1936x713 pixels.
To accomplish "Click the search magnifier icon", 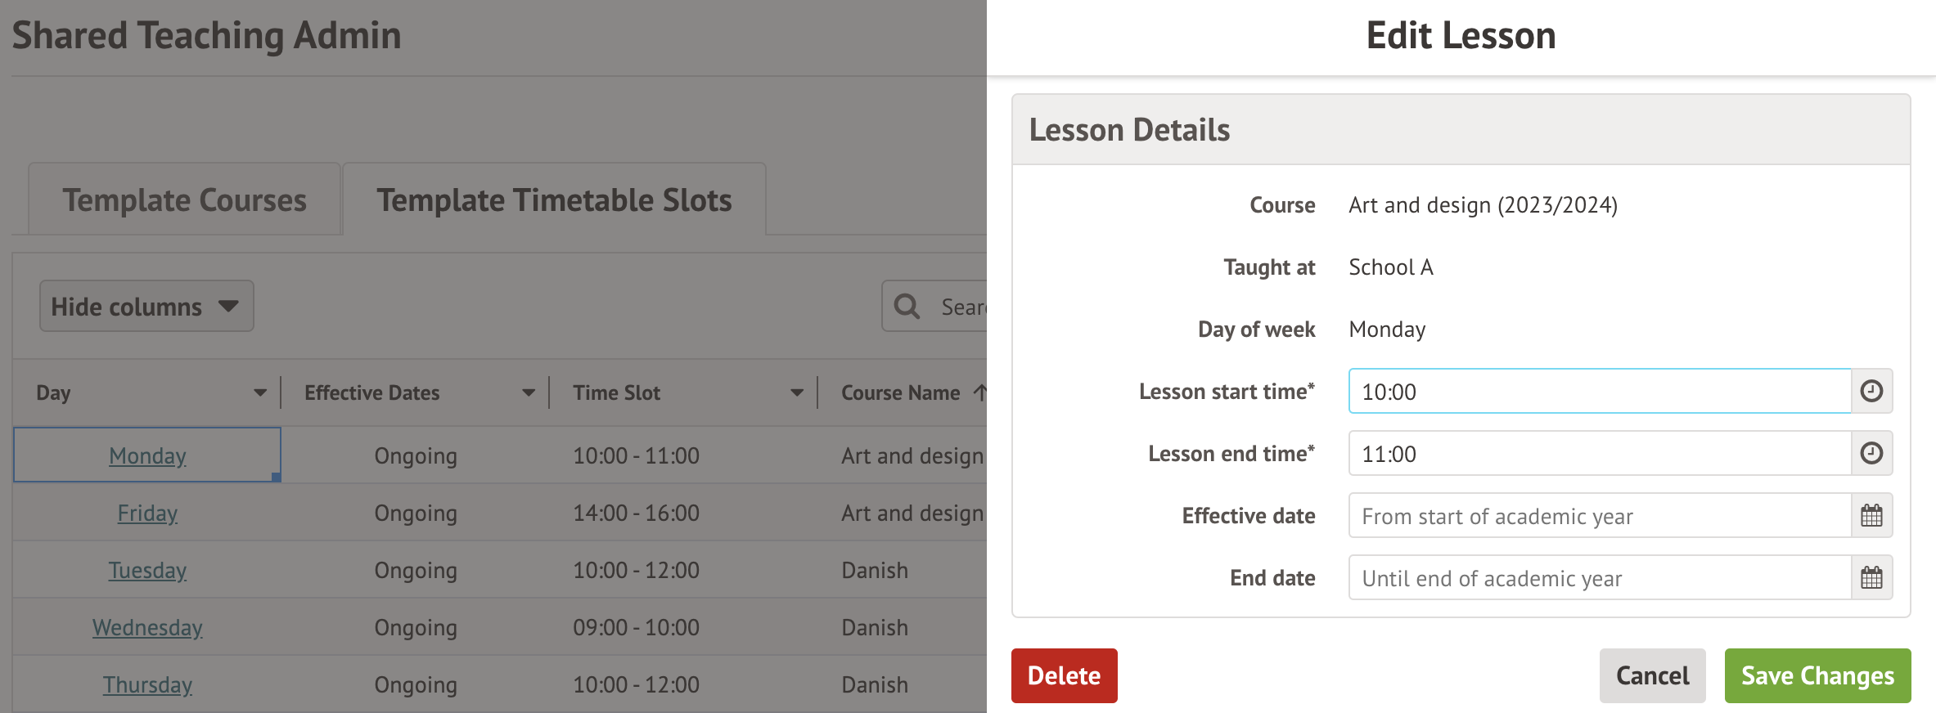I will (x=907, y=307).
